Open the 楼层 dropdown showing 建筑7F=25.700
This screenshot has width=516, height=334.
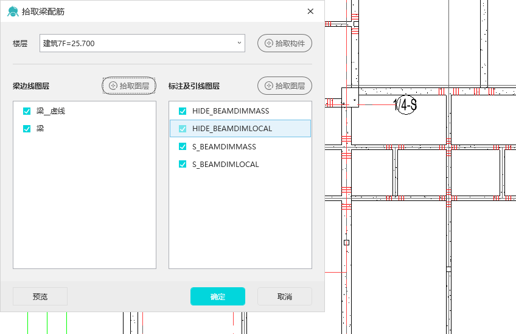(142, 43)
